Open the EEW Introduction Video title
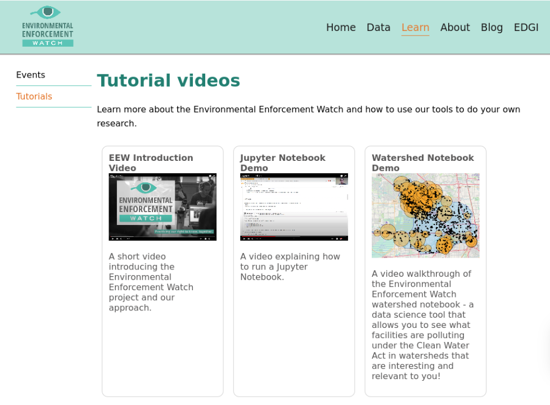Viewport: 550px width, 405px height. (x=151, y=163)
